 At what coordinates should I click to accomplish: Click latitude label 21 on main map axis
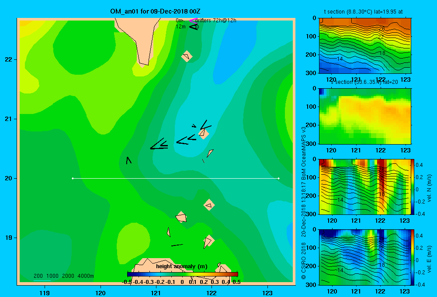point(8,119)
